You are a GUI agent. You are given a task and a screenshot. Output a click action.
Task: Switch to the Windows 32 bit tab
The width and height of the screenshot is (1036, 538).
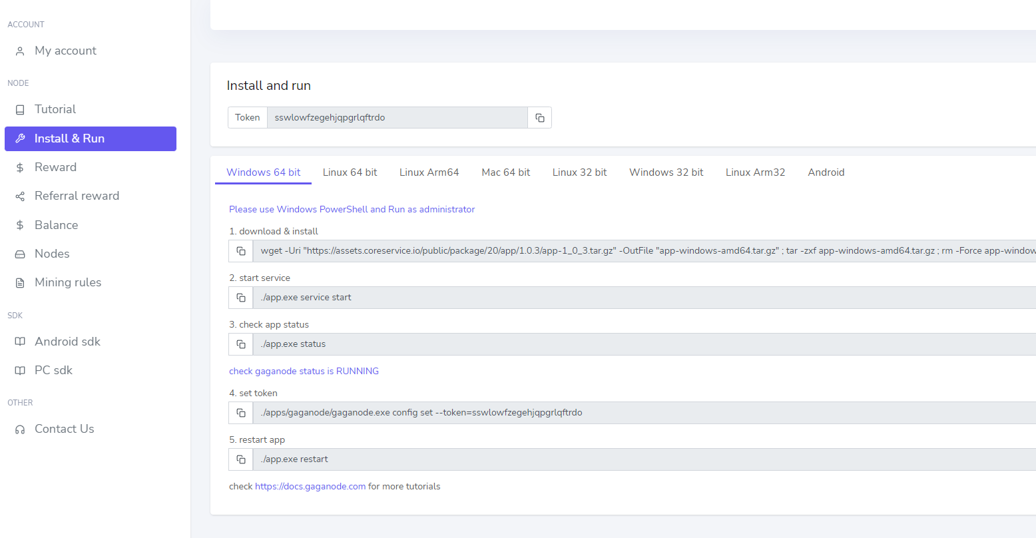666,172
